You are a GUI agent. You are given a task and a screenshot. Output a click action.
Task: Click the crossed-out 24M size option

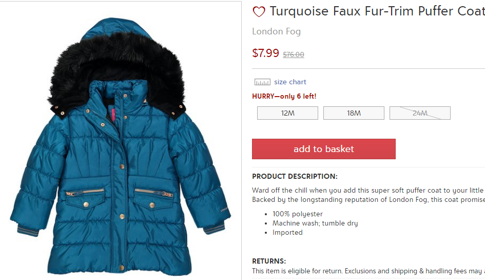pyautogui.click(x=420, y=113)
